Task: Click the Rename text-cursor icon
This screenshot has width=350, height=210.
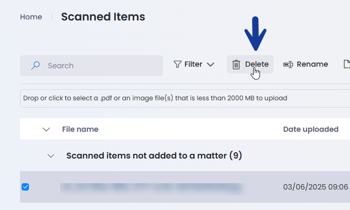Action: pos(288,65)
